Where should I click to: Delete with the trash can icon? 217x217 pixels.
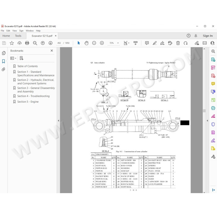(178, 43)
